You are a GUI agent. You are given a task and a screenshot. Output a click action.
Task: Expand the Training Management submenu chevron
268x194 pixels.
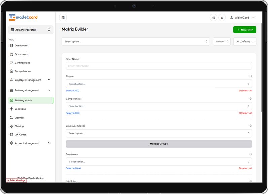49,90
